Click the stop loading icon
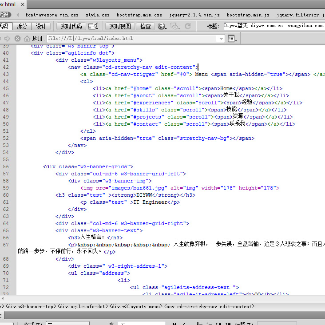This screenshot has width=325, height=325. coord(18,39)
